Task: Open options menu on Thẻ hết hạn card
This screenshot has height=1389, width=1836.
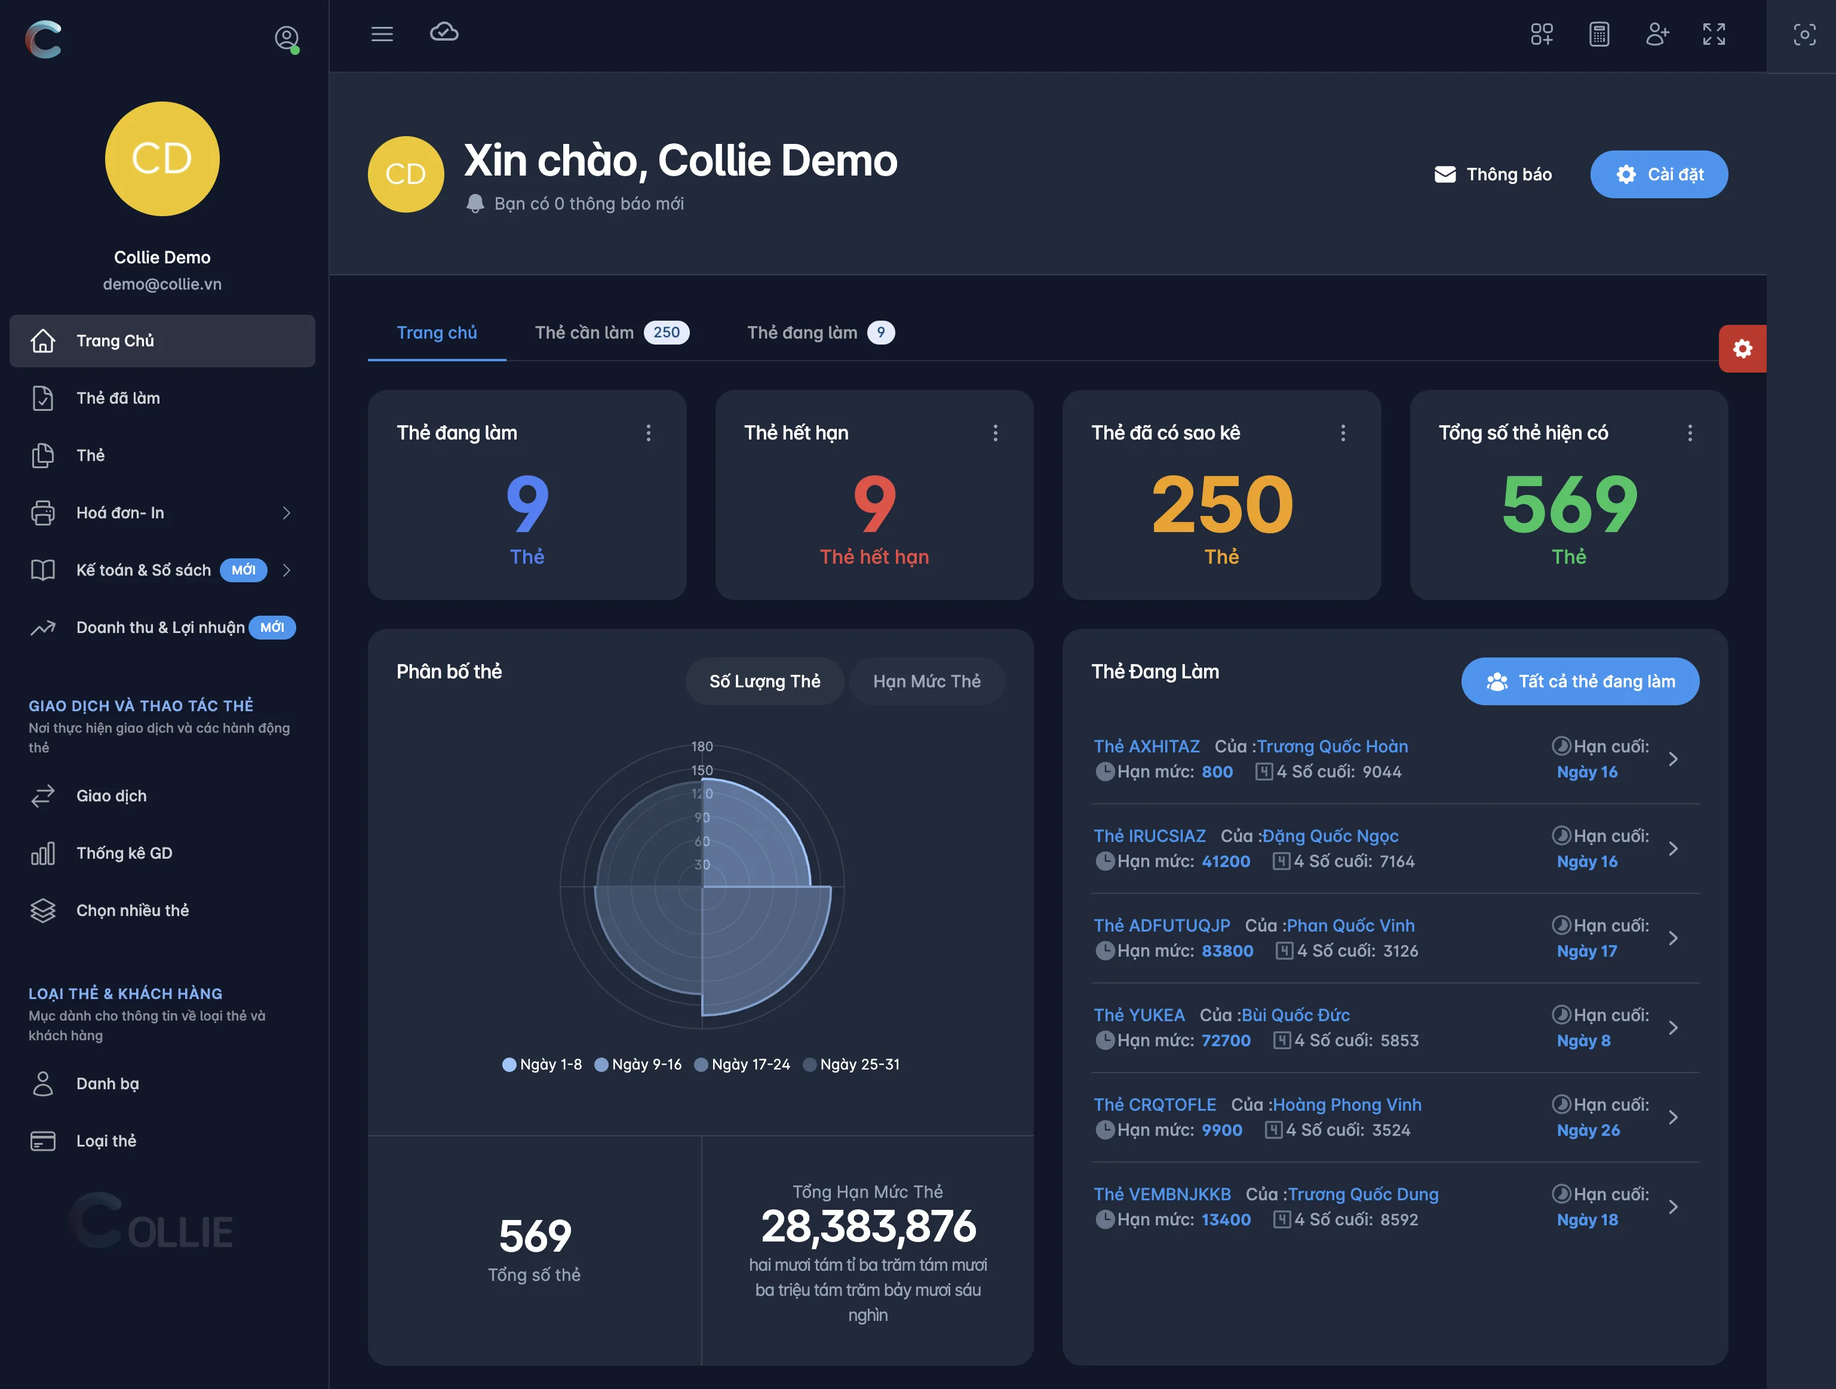Action: click(x=995, y=433)
